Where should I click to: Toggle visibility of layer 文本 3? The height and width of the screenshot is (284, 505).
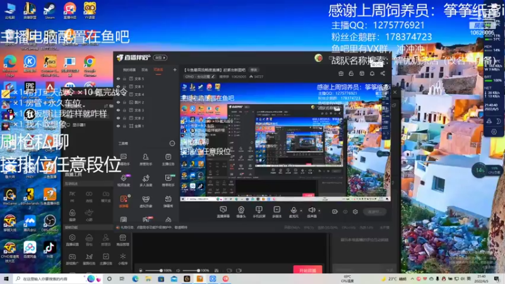click(118, 110)
